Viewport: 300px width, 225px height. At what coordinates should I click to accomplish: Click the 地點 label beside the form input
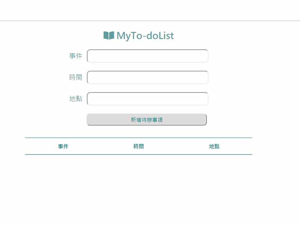coord(76,99)
